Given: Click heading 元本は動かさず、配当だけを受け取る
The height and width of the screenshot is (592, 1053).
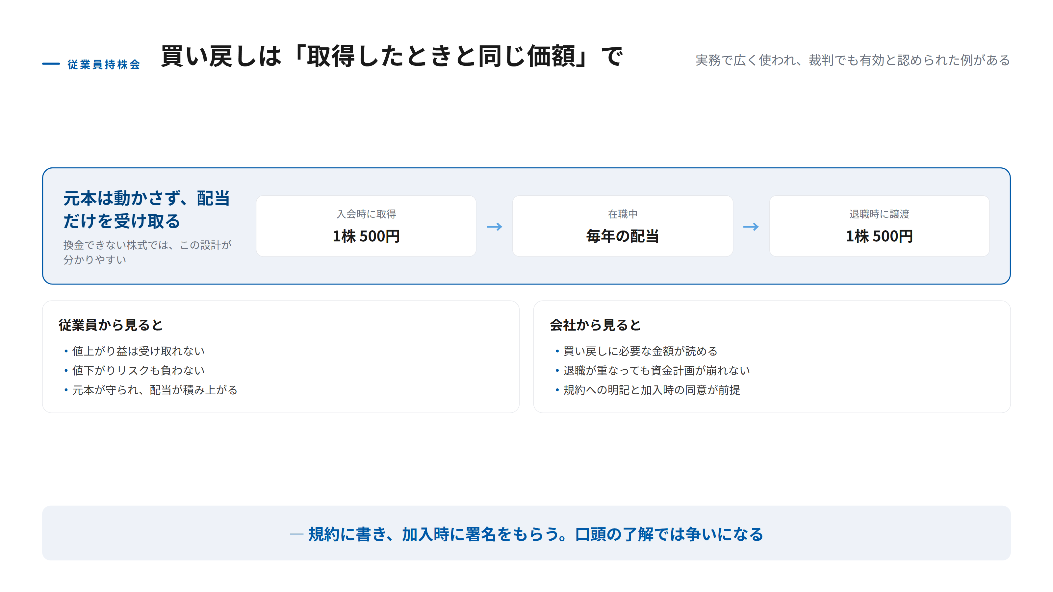Looking at the screenshot, I should pyautogui.click(x=147, y=209).
